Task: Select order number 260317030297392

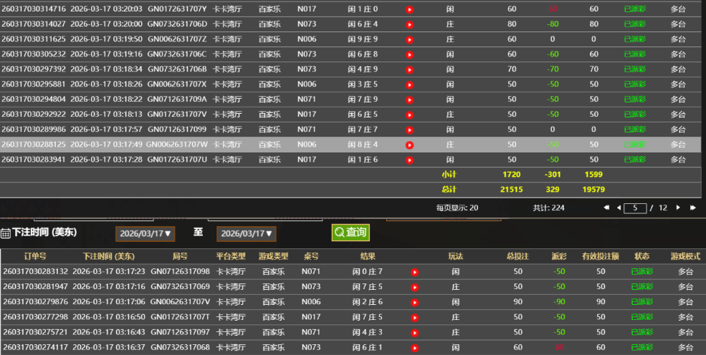Action: point(33,69)
